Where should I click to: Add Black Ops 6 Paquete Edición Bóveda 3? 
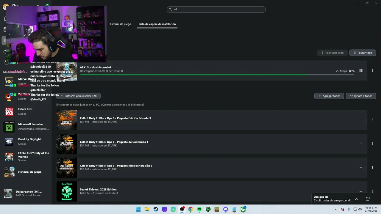click(361, 120)
